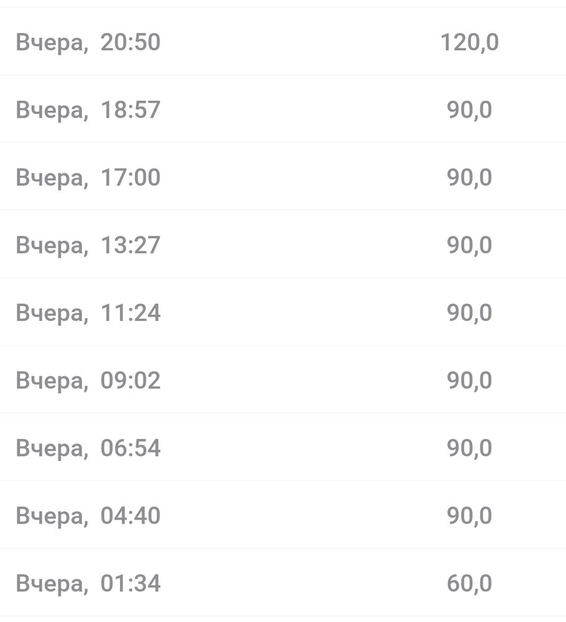This screenshot has width=566, height=622.
Task: Open the Вчера, 01:34 timestamp
Action: (x=88, y=584)
